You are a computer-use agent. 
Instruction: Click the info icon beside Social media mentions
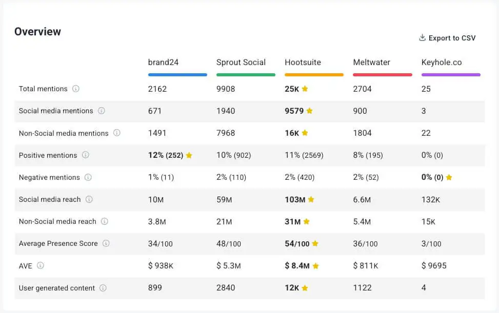point(102,111)
